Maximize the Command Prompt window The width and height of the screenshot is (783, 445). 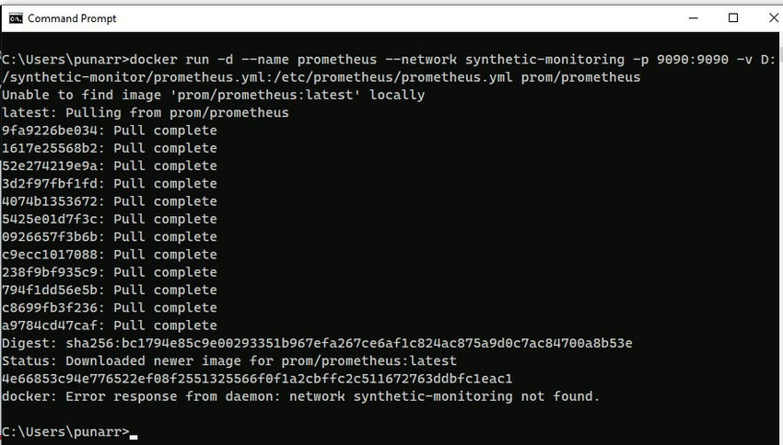coord(733,18)
